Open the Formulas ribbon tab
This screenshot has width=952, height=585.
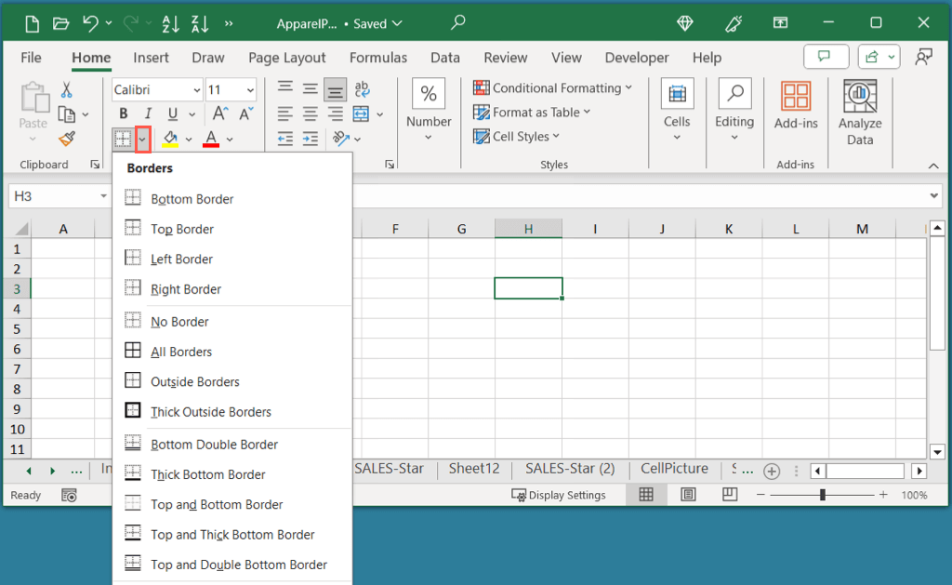click(x=377, y=58)
